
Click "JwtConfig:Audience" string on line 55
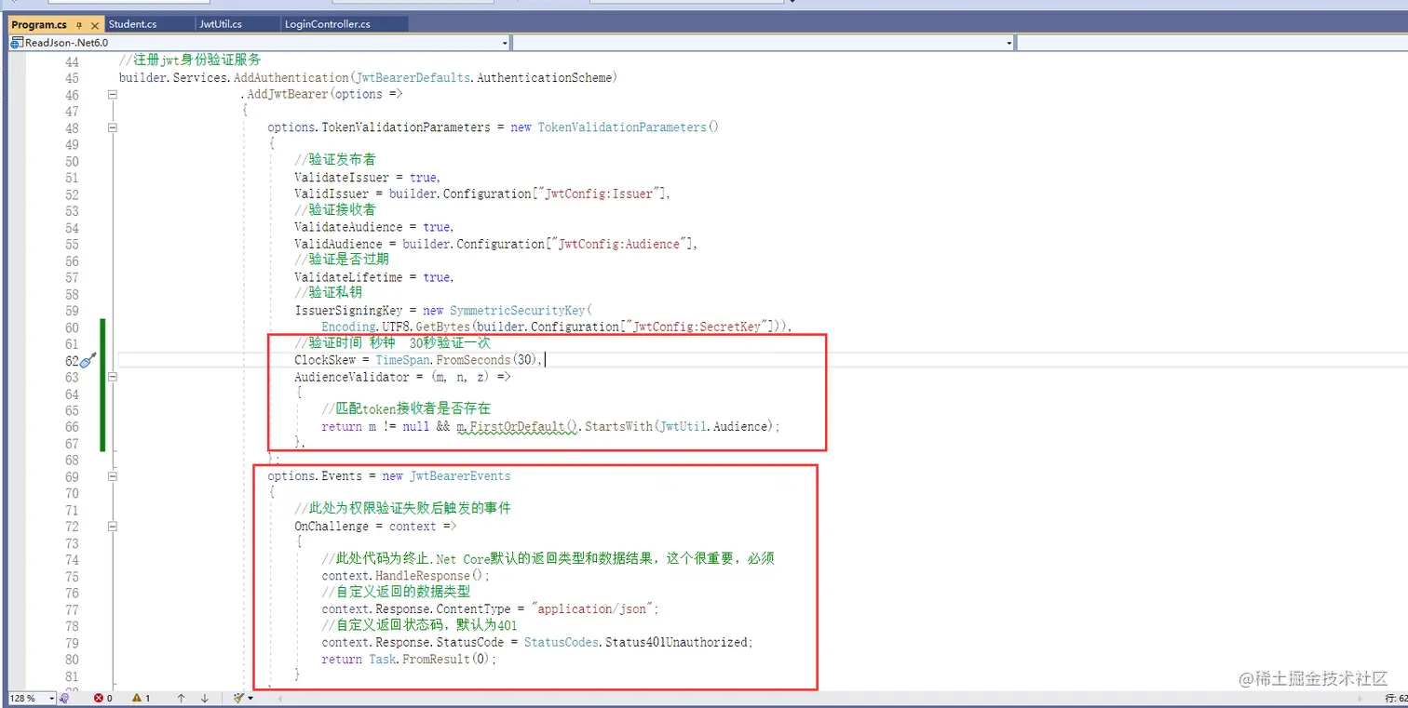pyautogui.click(x=620, y=244)
